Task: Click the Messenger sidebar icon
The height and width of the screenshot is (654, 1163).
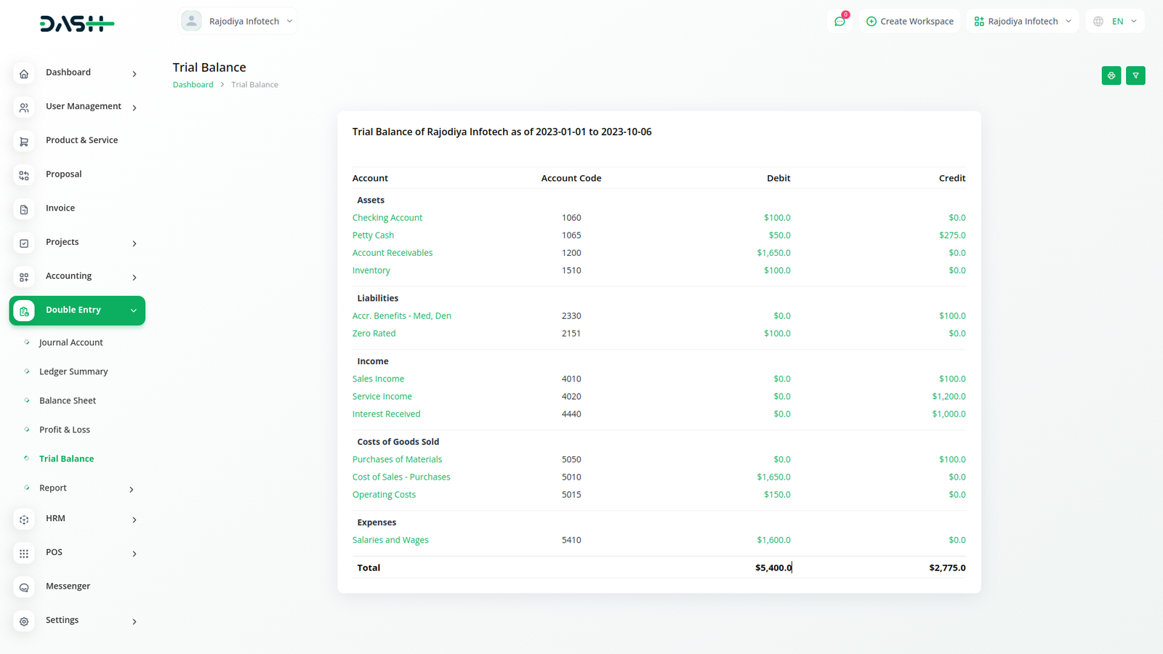Action: 24,587
